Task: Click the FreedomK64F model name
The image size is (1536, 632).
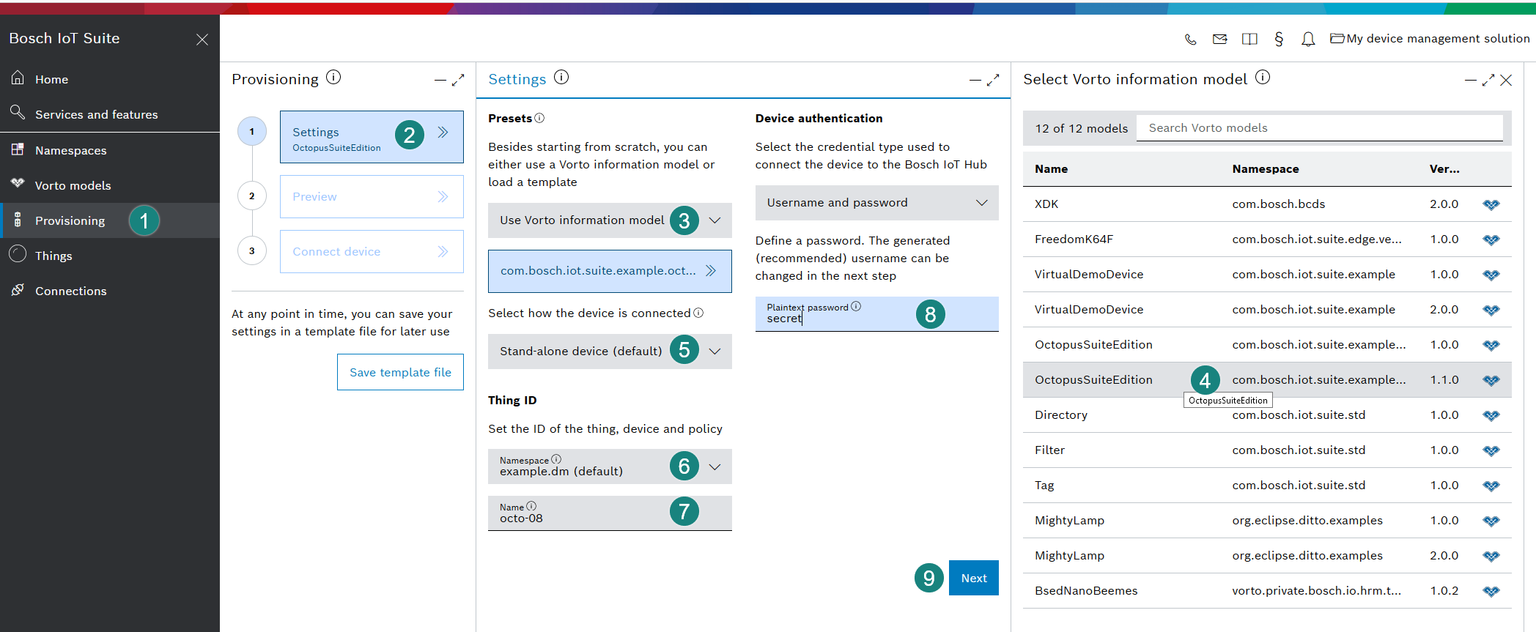Action: click(x=1074, y=239)
